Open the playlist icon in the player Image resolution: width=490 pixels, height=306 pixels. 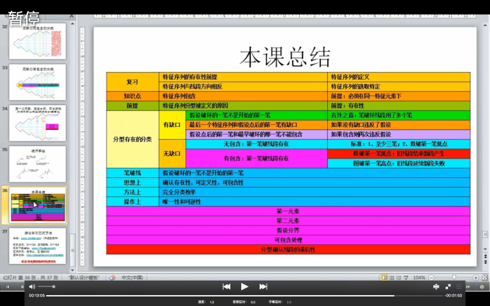coord(459,287)
